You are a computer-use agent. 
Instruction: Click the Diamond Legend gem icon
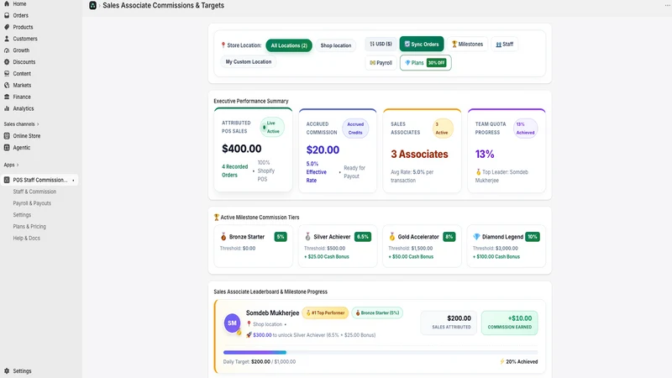point(476,237)
